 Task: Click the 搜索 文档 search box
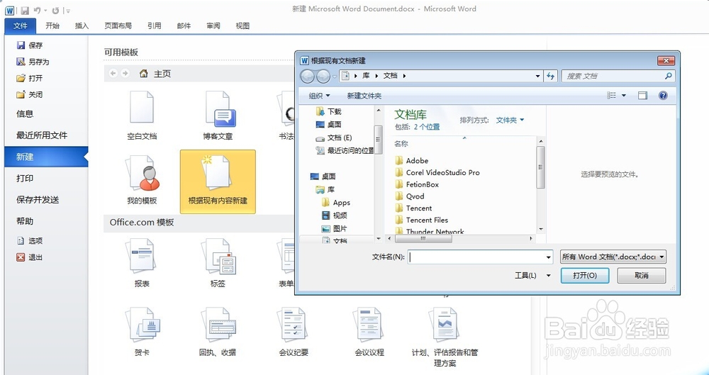pyautogui.click(x=618, y=76)
